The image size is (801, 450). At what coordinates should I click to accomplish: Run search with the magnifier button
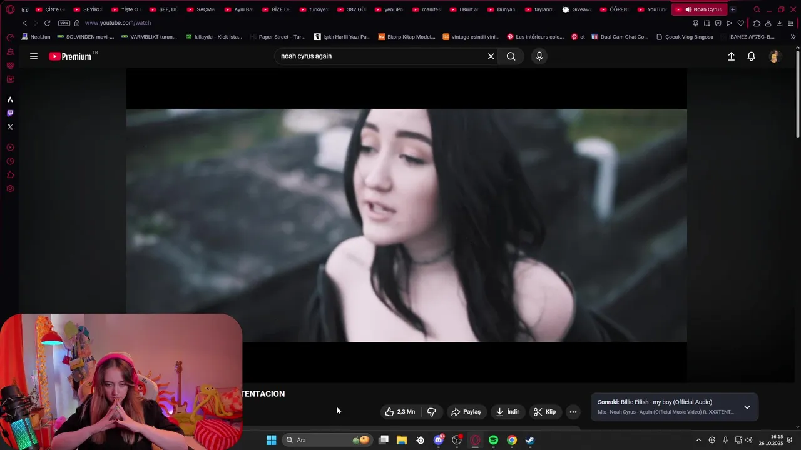coord(511,56)
